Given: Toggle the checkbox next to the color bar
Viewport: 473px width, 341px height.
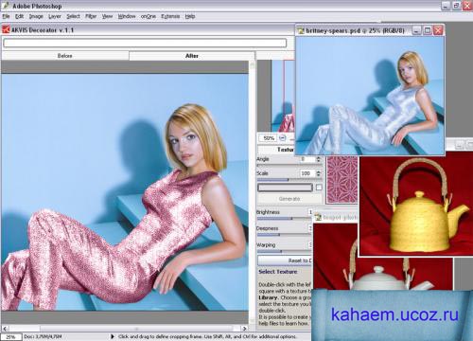Looking at the screenshot, I should point(319,188).
